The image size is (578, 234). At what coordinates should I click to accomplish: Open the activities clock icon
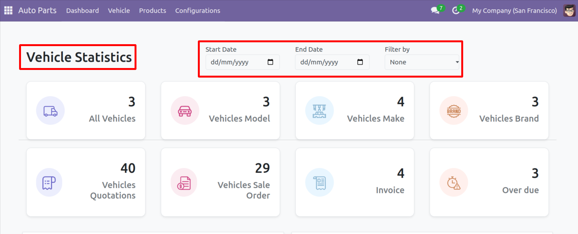[456, 10]
